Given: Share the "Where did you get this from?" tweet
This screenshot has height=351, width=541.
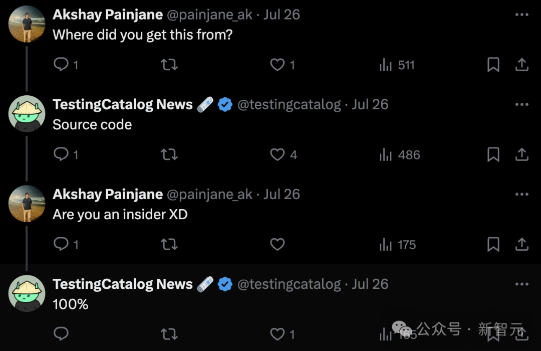Looking at the screenshot, I should [522, 65].
